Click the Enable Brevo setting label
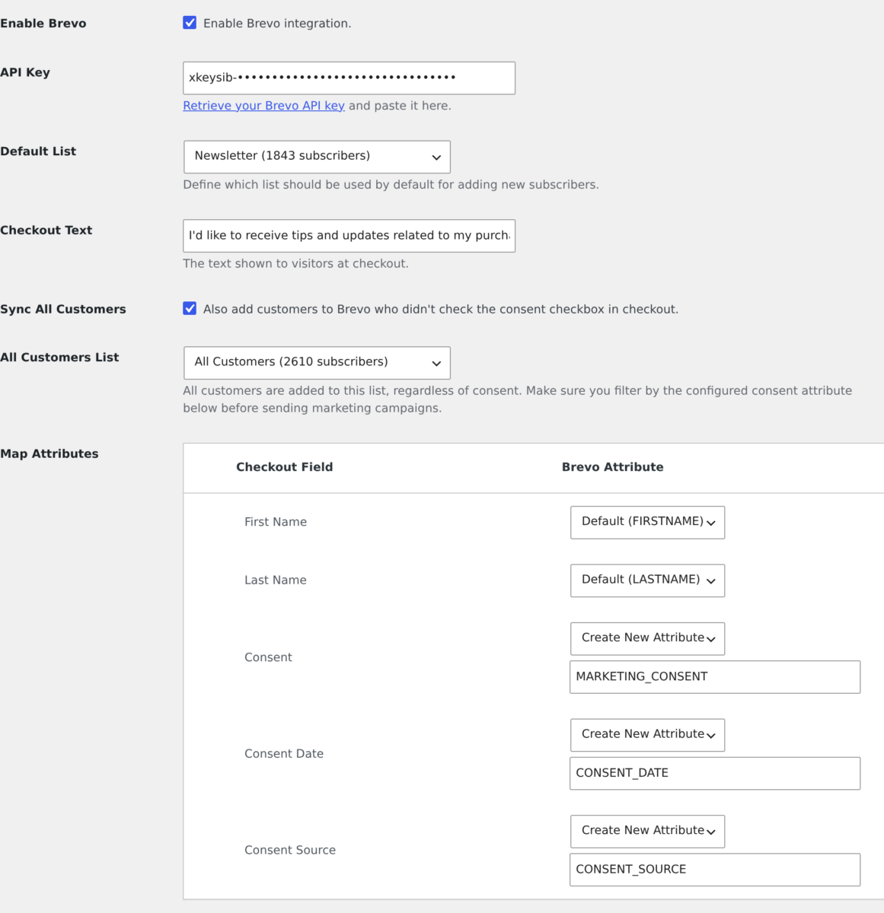Image resolution: width=884 pixels, height=913 pixels. (43, 23)
